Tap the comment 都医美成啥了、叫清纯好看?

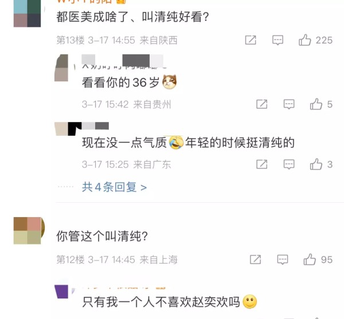[132, 17]
